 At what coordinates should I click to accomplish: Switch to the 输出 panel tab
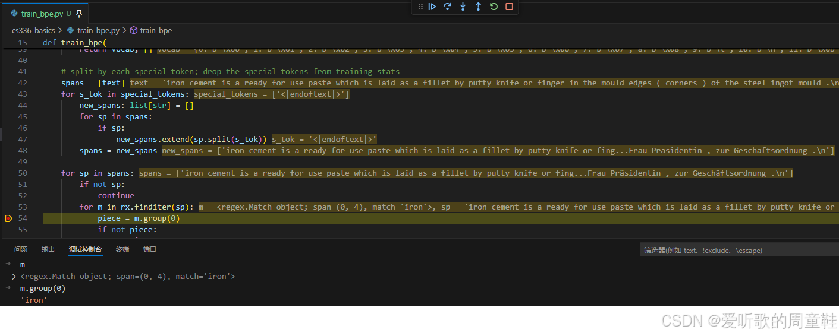pos(48,249)
